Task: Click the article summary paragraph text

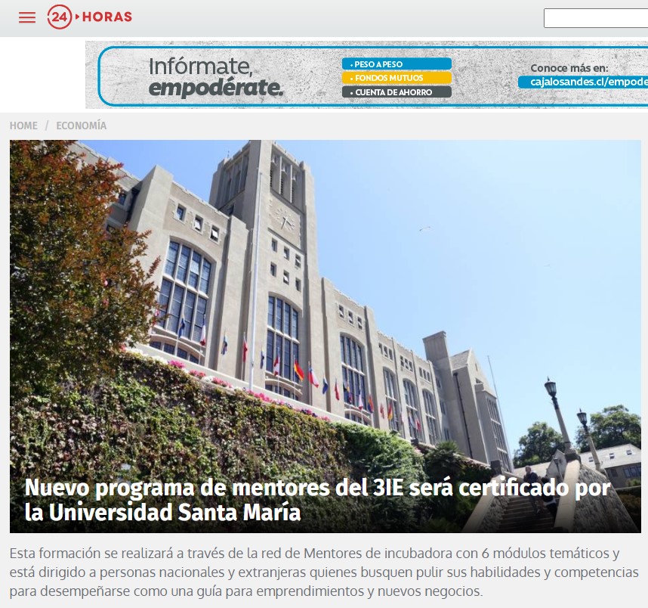Action: coord(324,572)
